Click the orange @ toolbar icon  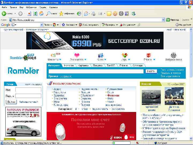[115, 14]
